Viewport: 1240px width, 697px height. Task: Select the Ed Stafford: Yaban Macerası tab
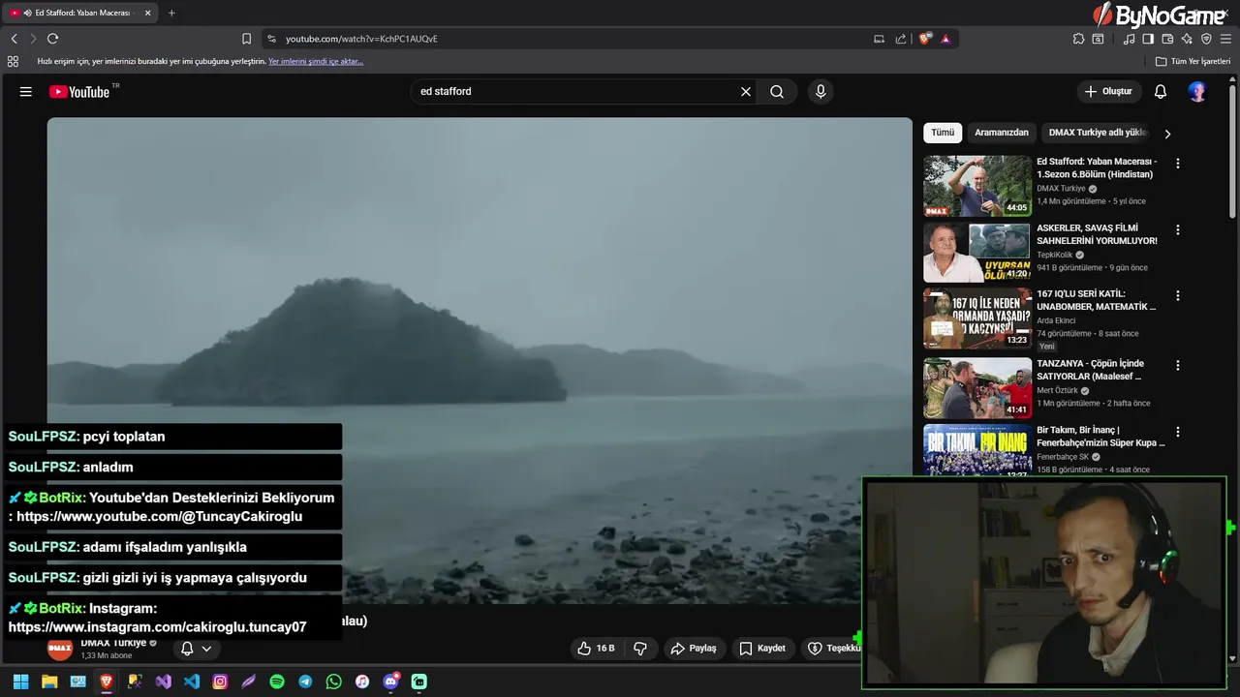[81, 13]
